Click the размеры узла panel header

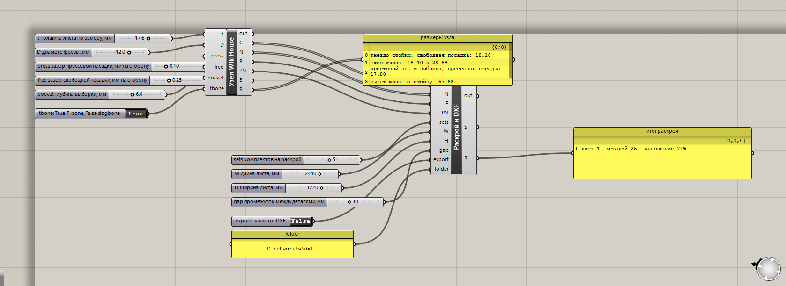tap(437, 38)
